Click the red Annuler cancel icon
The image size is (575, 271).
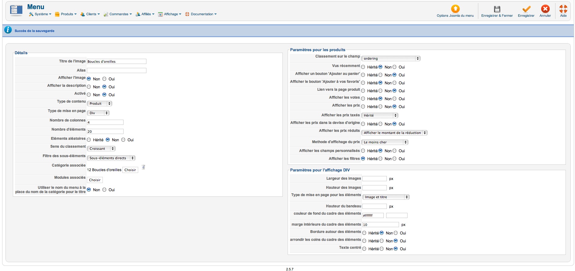tap(545, 9)
